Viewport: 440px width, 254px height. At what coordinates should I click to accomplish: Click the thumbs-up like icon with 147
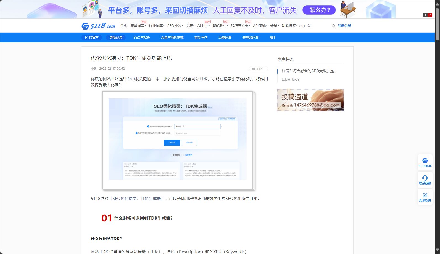click(x=258, y=69)
